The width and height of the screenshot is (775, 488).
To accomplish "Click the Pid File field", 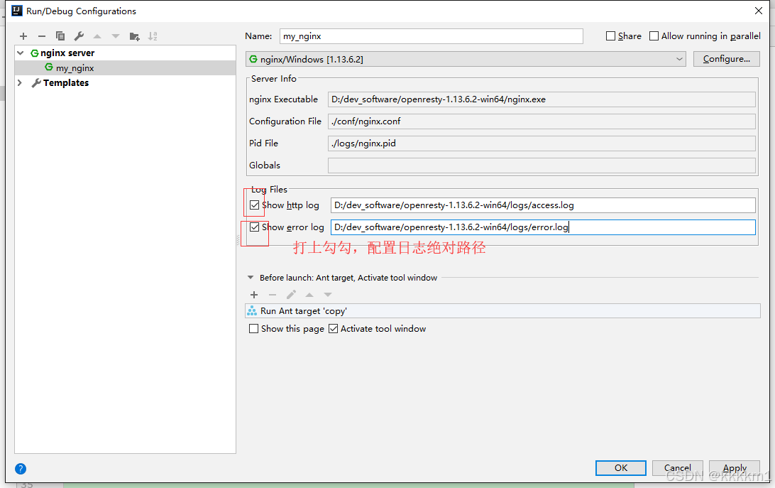I will (x=542, y=143).
